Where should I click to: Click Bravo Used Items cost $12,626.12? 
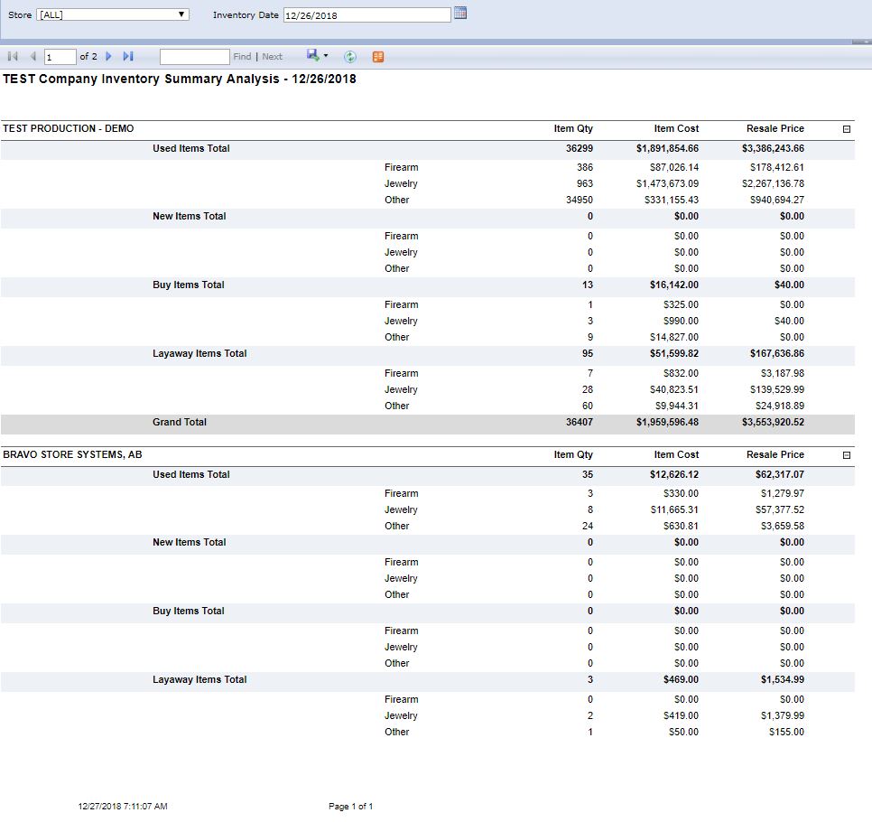click(x=674, y=475)
